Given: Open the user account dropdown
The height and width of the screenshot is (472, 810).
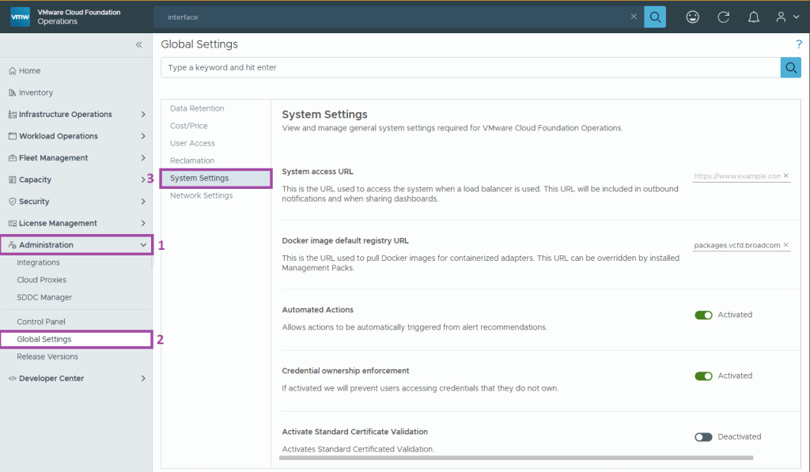Looking at the screenshot, I should pos(787,17).
